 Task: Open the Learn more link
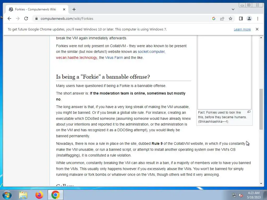(x=242, y=29)
